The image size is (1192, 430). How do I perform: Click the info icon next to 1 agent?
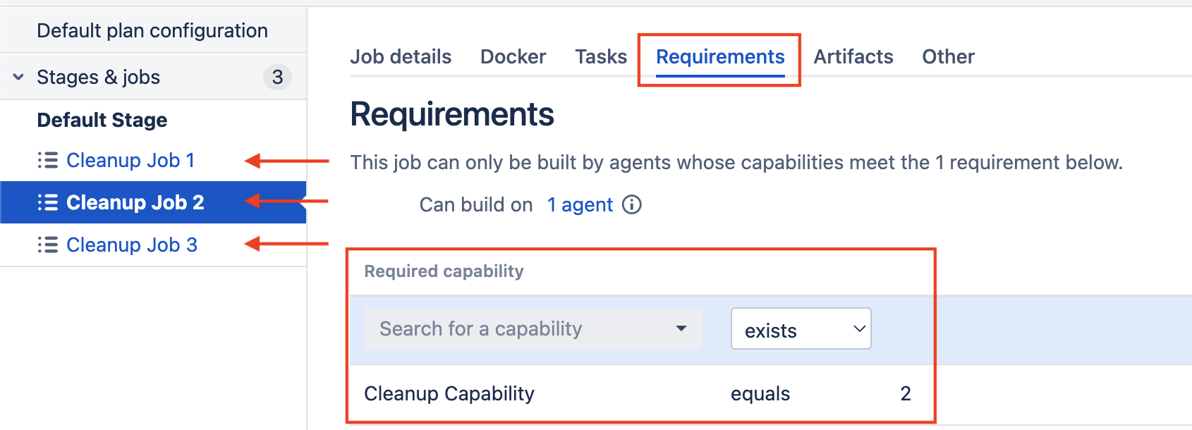(x=632, y=205)
